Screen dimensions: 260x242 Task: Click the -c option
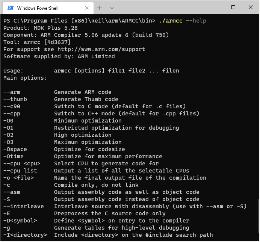[x=7, y=185]
